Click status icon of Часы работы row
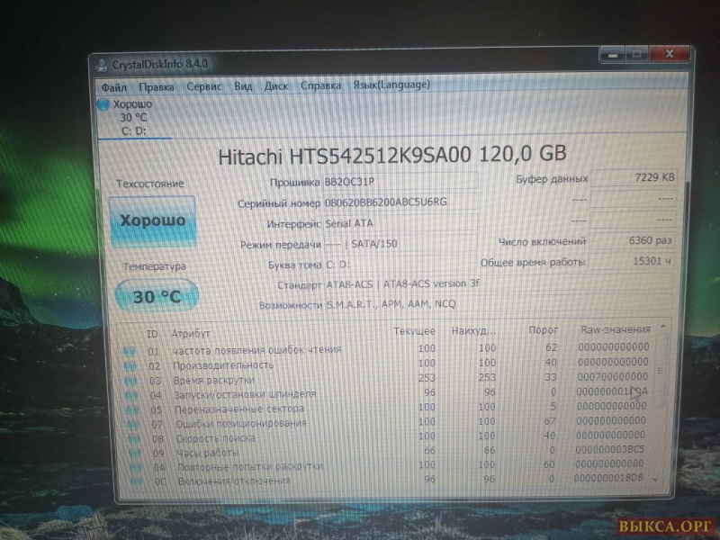The image size is (720, 540). (x=133, y=453)
